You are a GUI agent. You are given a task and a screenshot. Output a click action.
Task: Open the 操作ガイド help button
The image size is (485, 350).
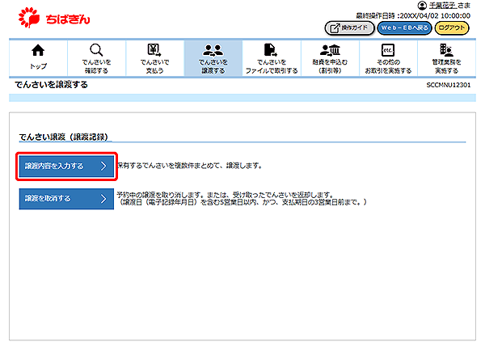coord(349,27)
